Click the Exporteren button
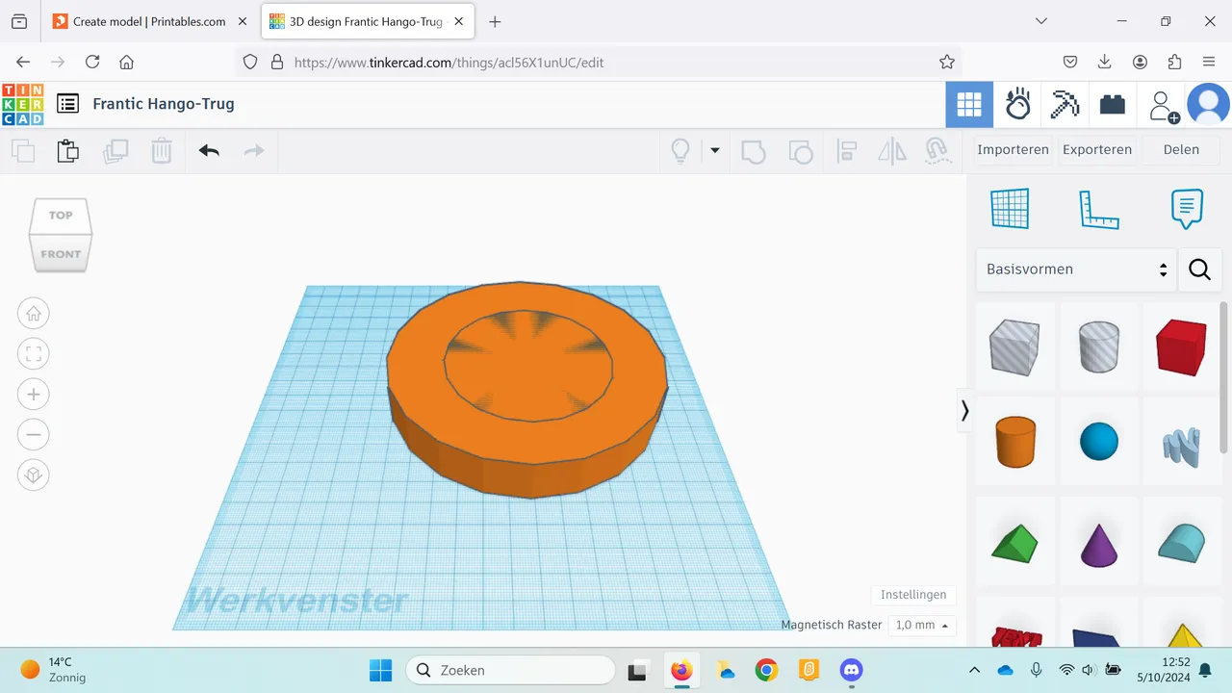Viewport: 1232px width, 693px height. [1097, 149]
